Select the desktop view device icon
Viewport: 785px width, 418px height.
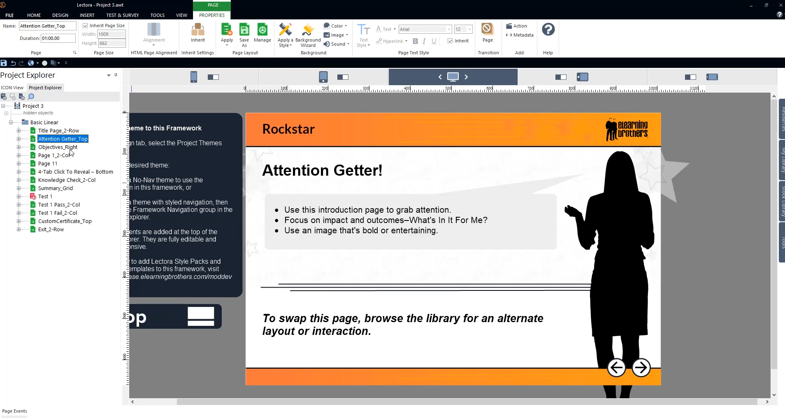point(453,77)
